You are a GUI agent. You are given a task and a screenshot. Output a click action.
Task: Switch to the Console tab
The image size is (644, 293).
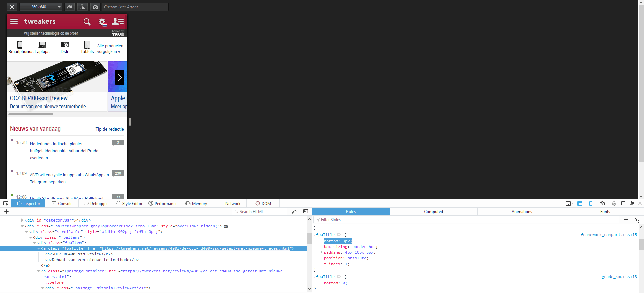(62, 203)
